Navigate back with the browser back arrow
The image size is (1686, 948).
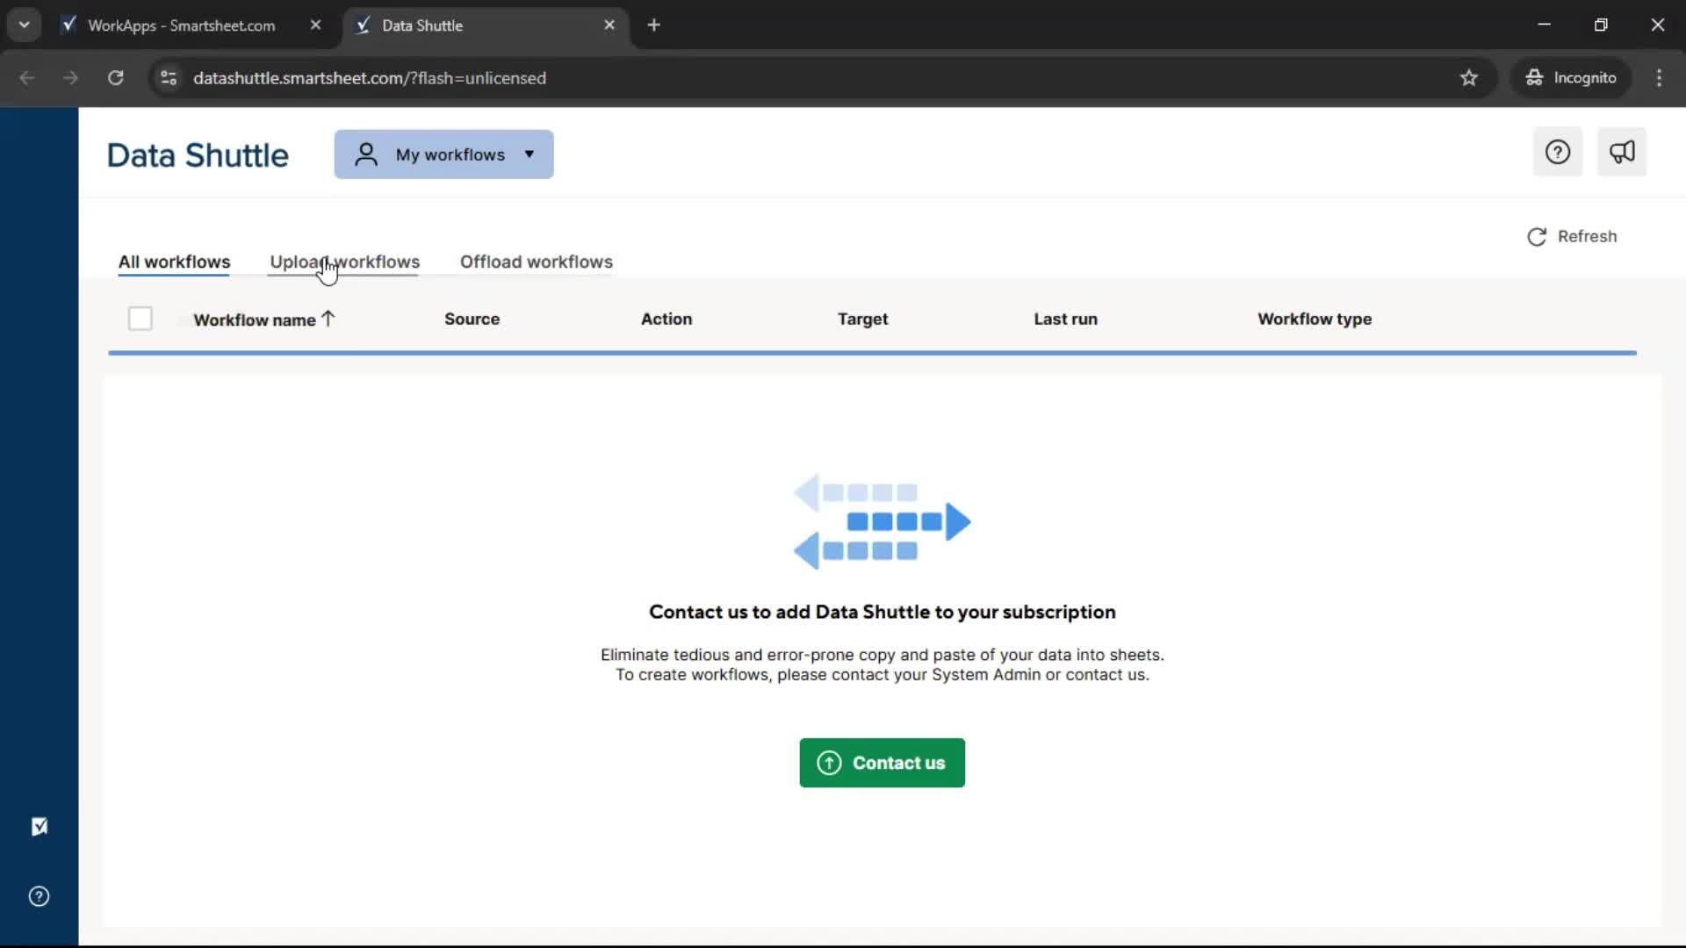(27, 77)
